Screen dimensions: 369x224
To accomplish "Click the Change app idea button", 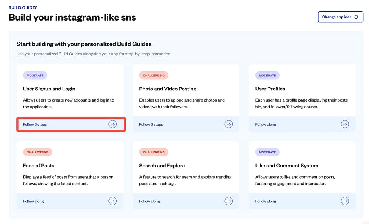I will click(x=340, y=17).
